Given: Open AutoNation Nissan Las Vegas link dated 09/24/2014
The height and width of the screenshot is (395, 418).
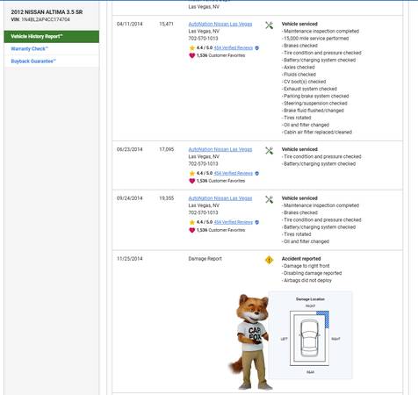Looking at the screenshot, I should [220, 198].
